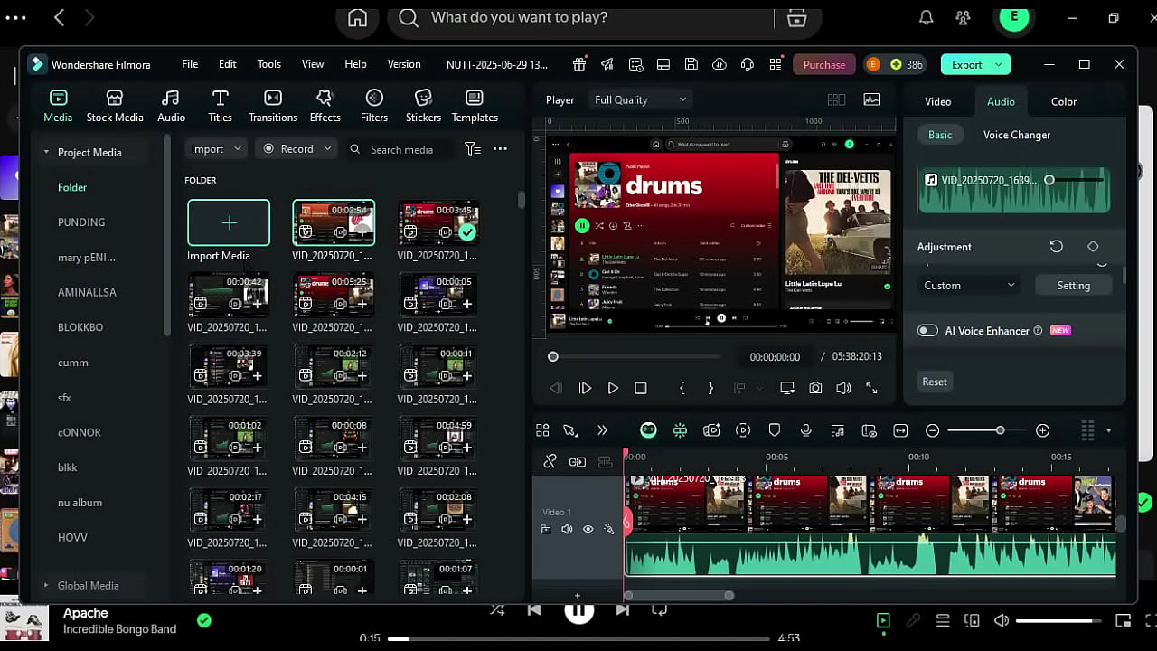Image resolution: width=1157 pixels, height=651 pixels.
Task: Hide the Video 1 track with eye icon
Action: [x=588, y=530]
